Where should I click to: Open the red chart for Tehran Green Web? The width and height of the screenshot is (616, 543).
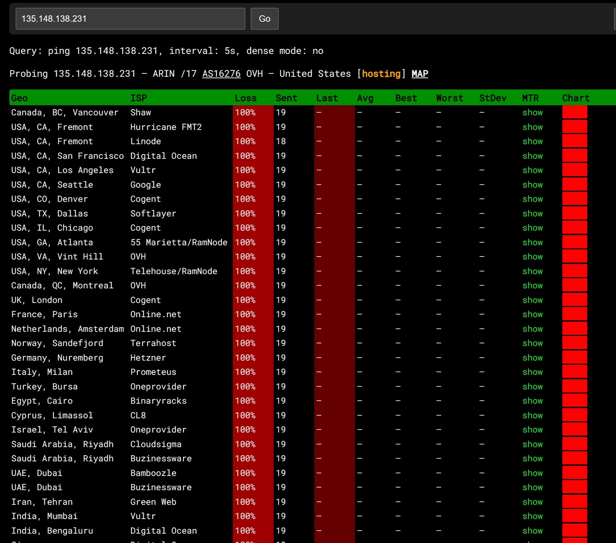[x=575, y=502]
